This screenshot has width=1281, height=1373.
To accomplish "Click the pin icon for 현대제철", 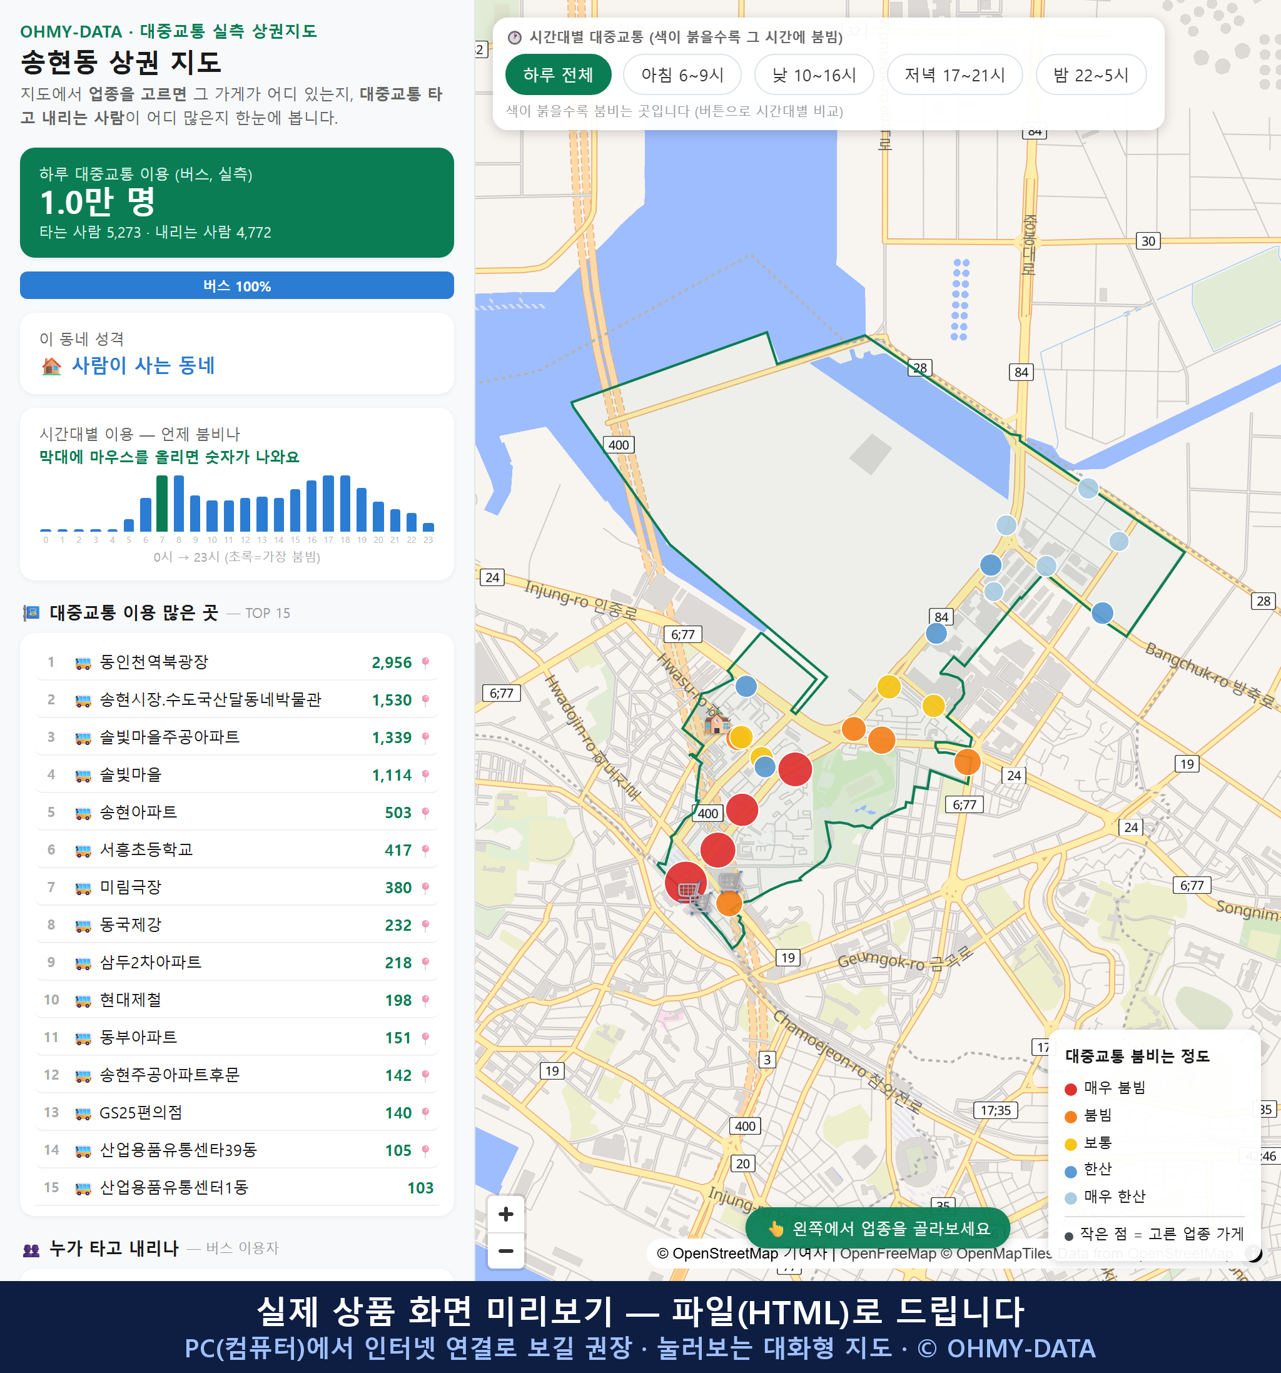I will (x=425, y=1000).
